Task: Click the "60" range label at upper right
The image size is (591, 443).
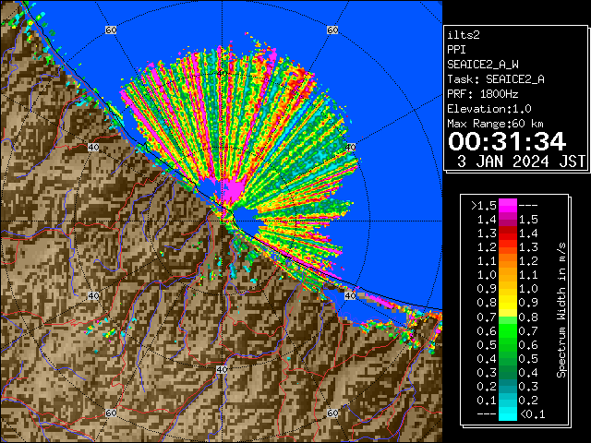Action: (332, 30)
